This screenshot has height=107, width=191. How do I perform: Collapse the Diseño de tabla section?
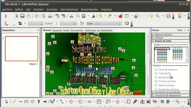click(170, 41)
